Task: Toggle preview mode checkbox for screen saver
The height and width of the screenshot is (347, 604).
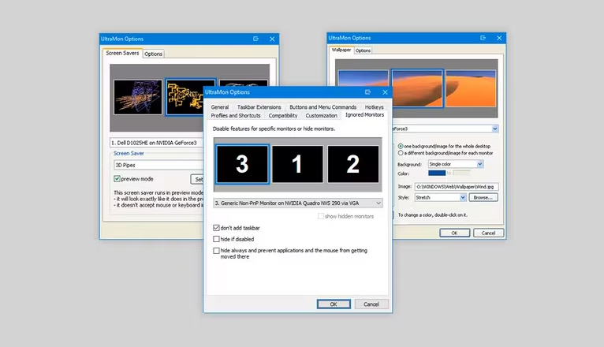Action: point(117,179)
